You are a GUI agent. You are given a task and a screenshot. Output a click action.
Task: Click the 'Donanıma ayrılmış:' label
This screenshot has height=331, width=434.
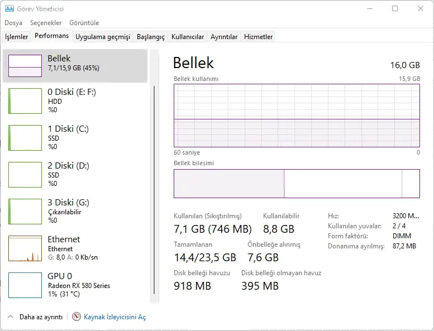[x=356, y=246]
